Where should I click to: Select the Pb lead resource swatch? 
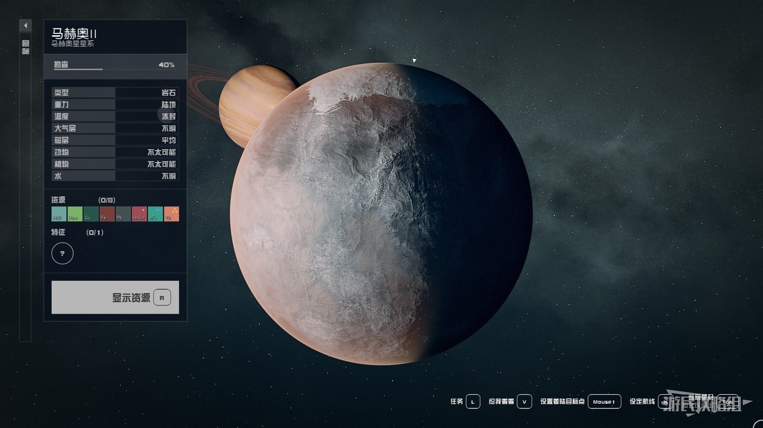pos(123,214)
